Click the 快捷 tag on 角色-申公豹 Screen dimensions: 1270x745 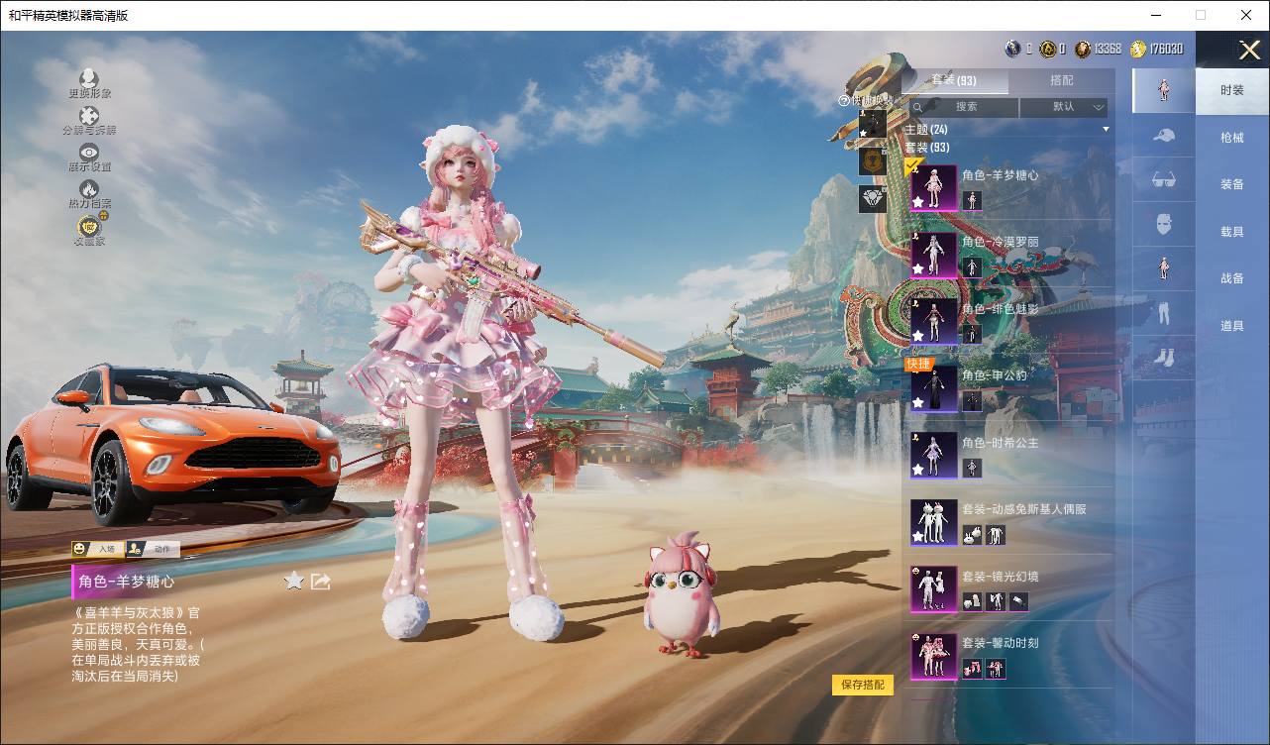point(918,365)
